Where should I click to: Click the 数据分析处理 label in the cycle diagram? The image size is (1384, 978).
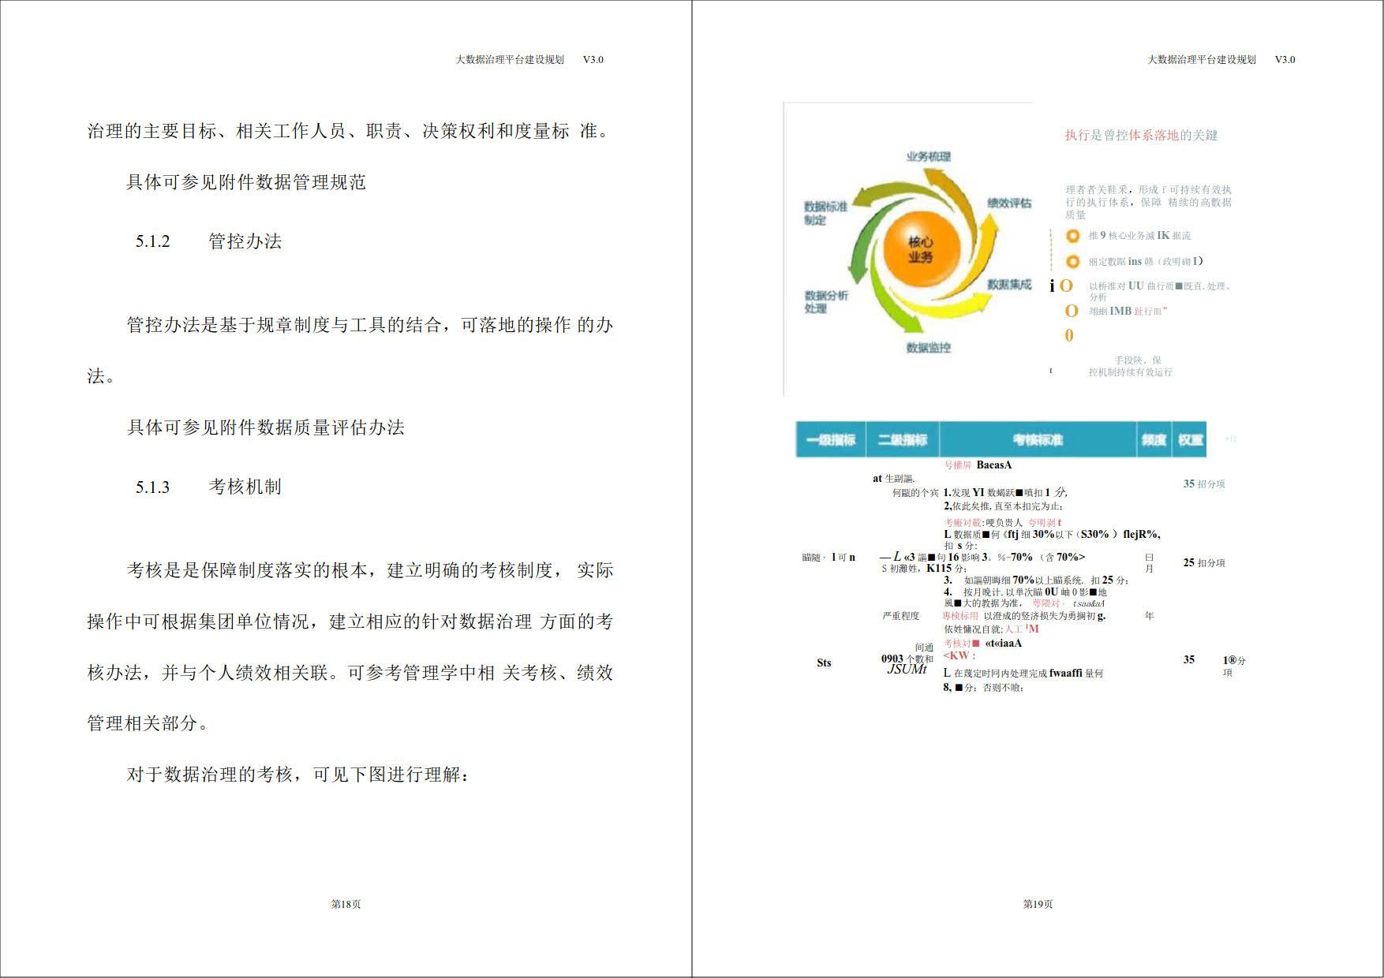coord(826,301)
